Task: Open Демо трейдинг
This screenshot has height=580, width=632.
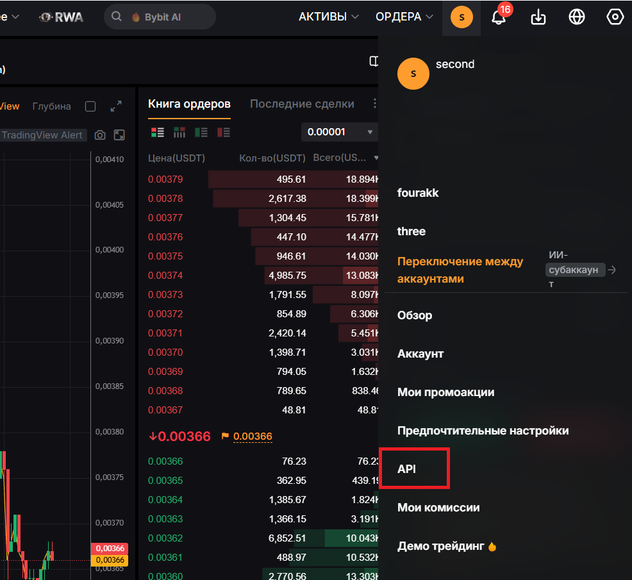Action: (447, 546)
